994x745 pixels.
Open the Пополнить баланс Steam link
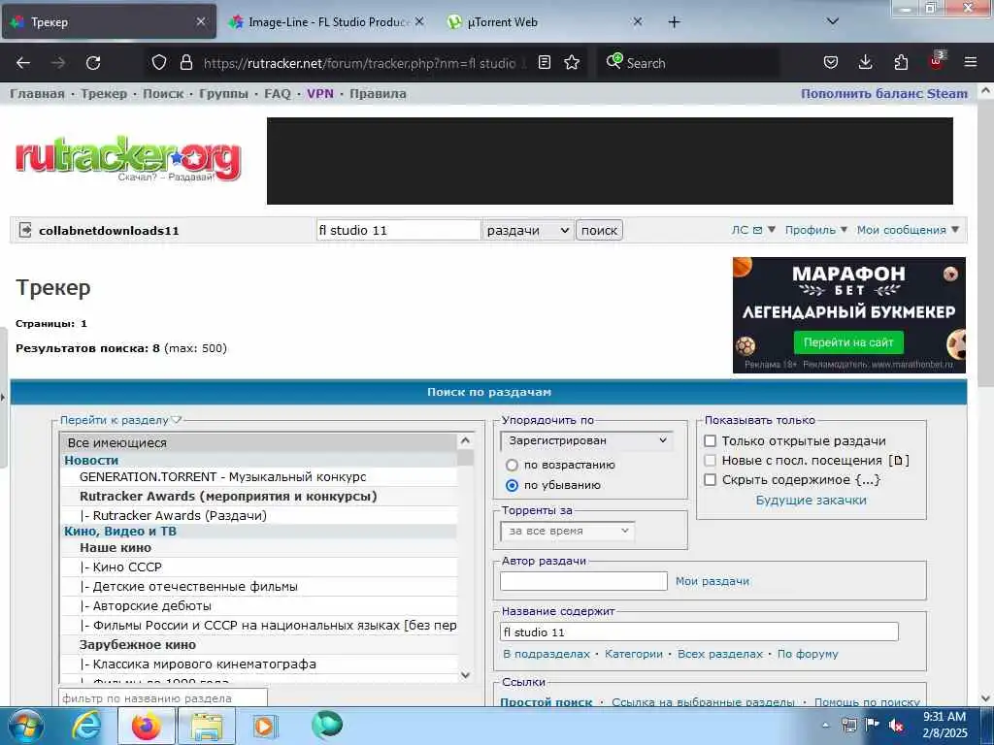pos(884,94)
